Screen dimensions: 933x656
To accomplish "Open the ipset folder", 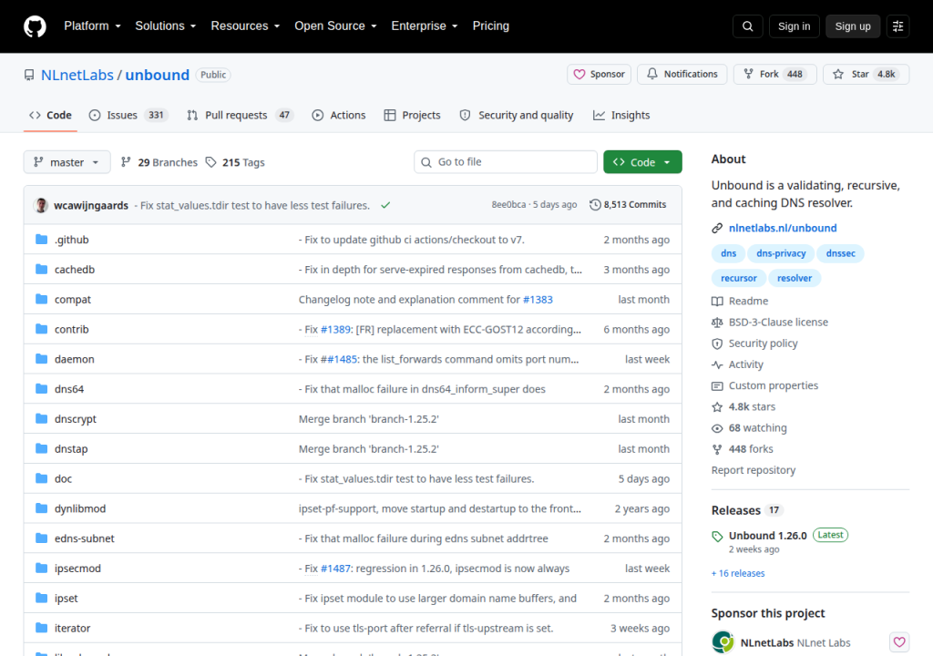I will [66, 599].
